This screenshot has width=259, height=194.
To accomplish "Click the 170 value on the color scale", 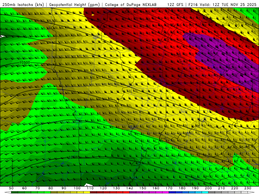I will tap(169, 188).
